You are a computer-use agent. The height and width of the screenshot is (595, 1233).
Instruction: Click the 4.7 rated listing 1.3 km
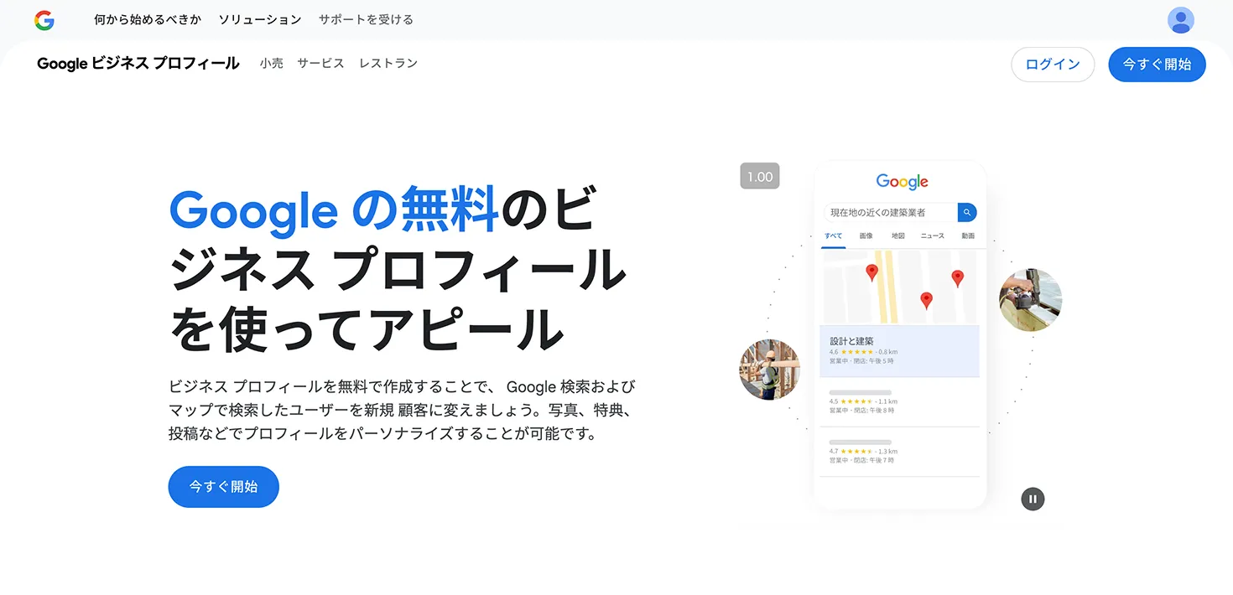tap(899, 452)
